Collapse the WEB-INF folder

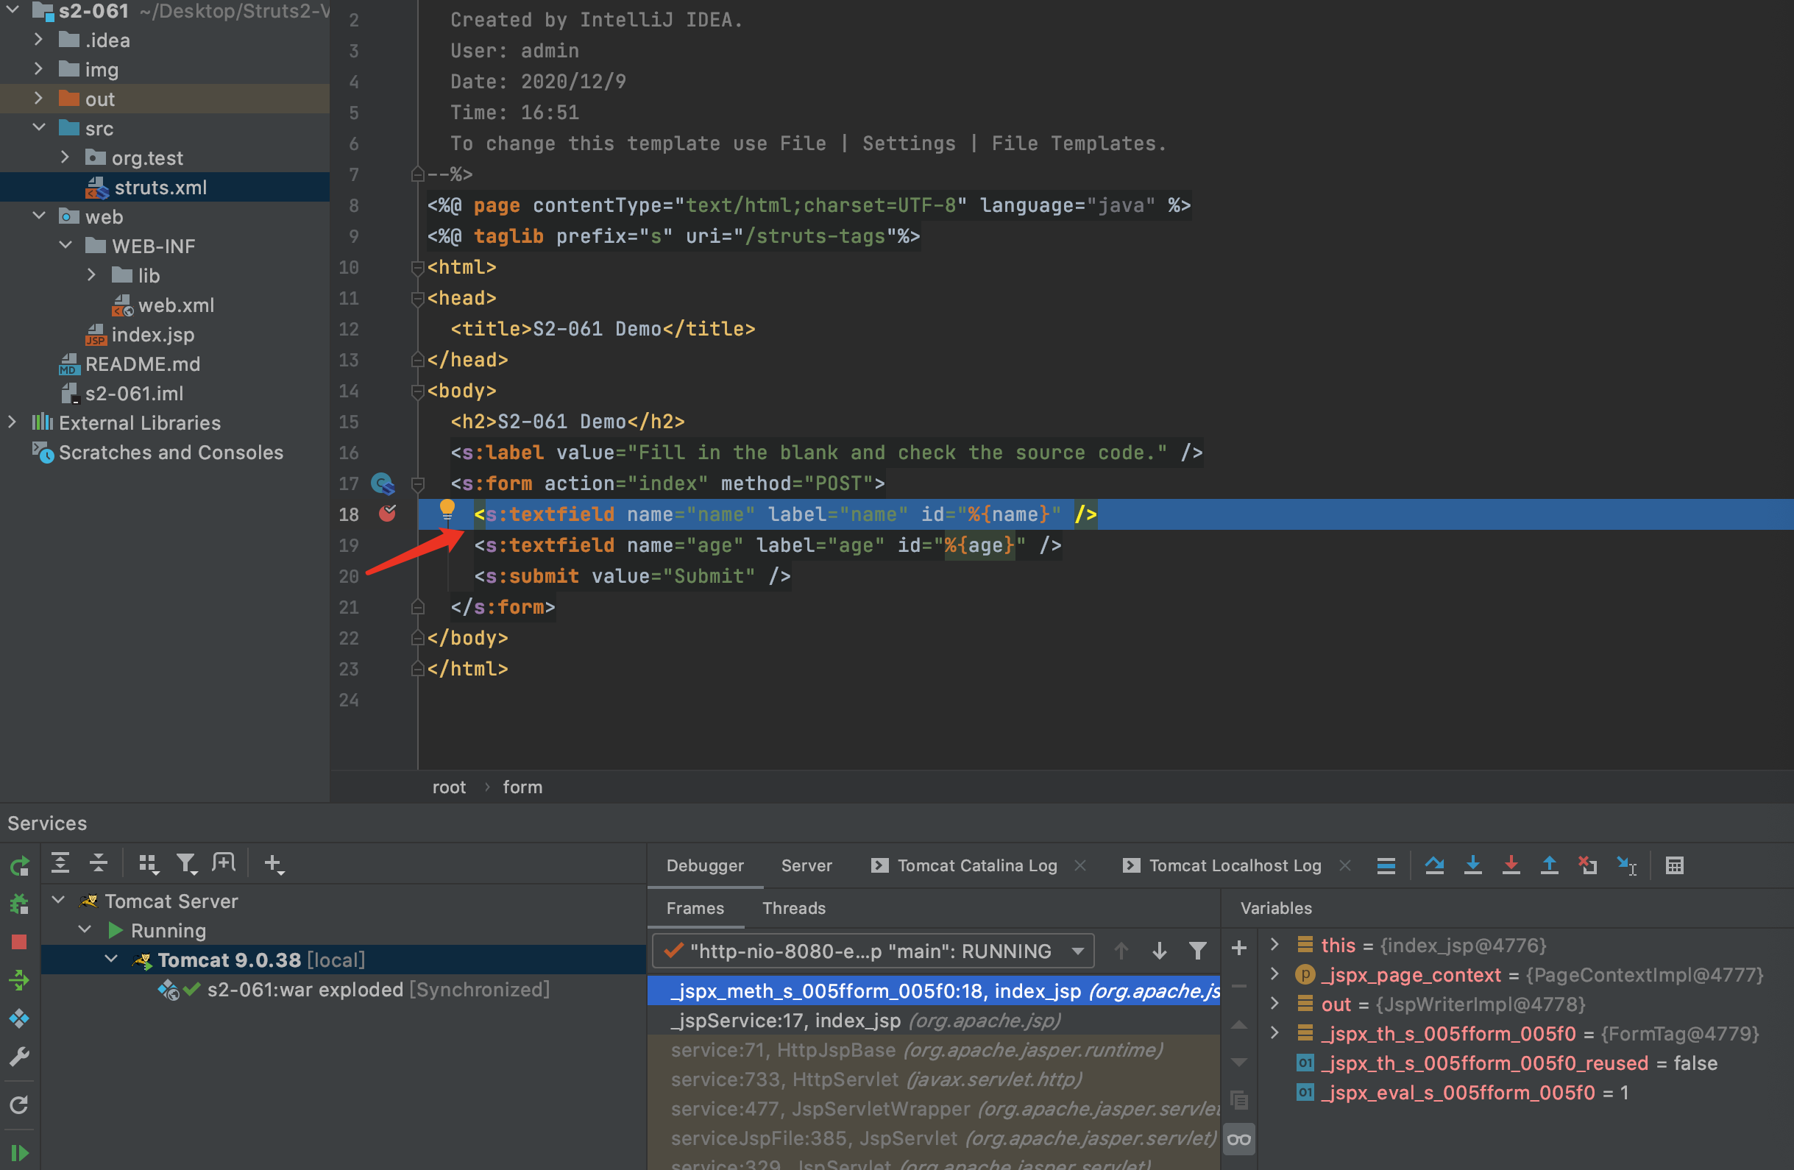pyautogui.click(x=65, y=245)
